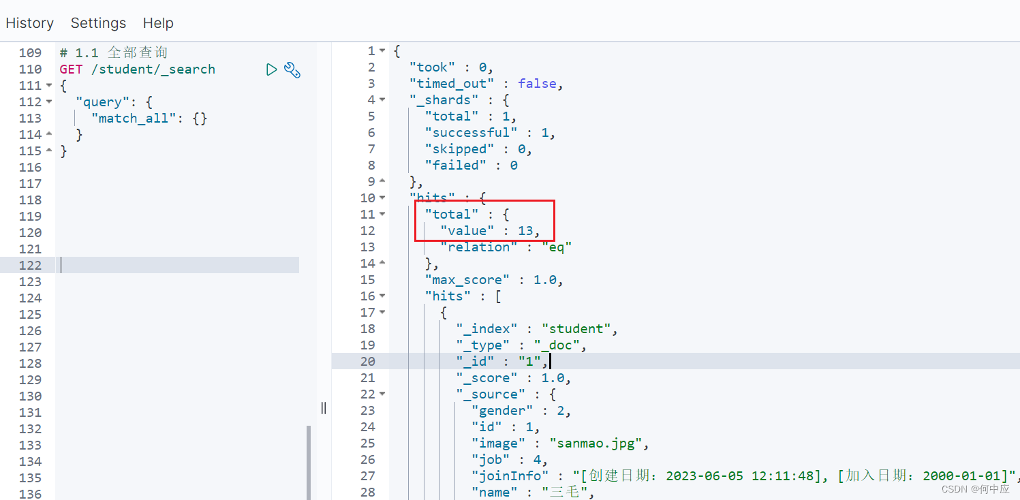Image resolution: width=1020 pixels, height=500 pixels.
Task: Click the "_index" : "student" line
Action: click(537, 329)
